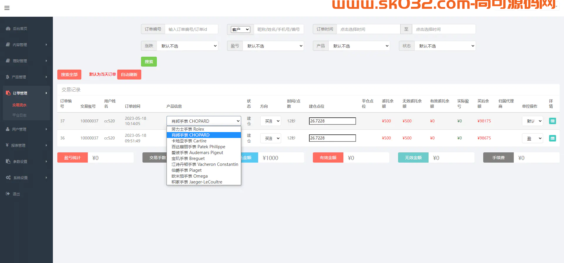Edit 建仓点位 field for order 37
The width and height of the screenshot is (564, 263).
click(333, 121)
